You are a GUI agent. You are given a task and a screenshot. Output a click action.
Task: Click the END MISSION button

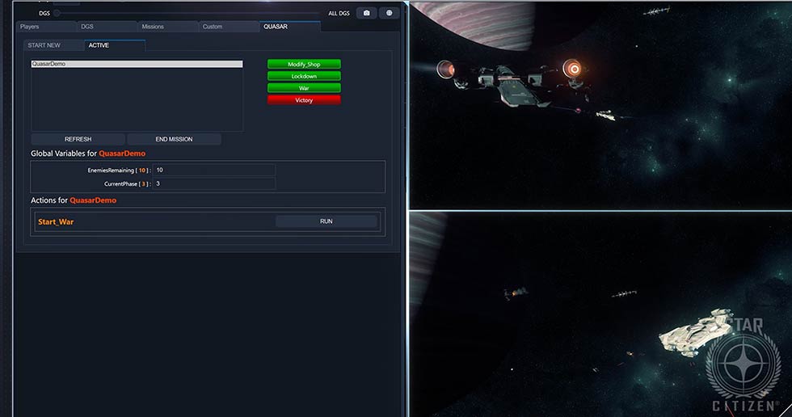[174, 139]
